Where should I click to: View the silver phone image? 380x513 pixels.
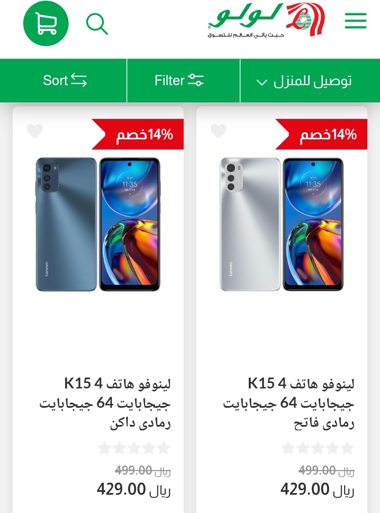281,224
